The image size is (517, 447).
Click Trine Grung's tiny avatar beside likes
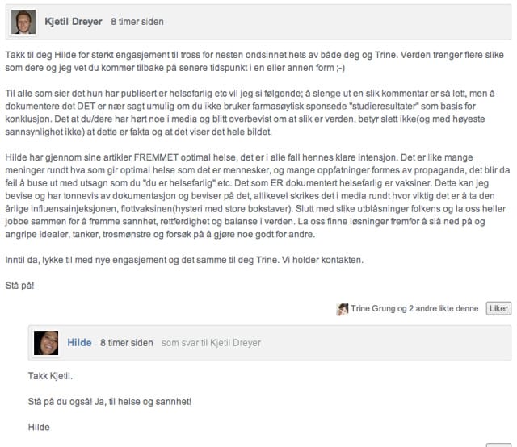point(343,309)
